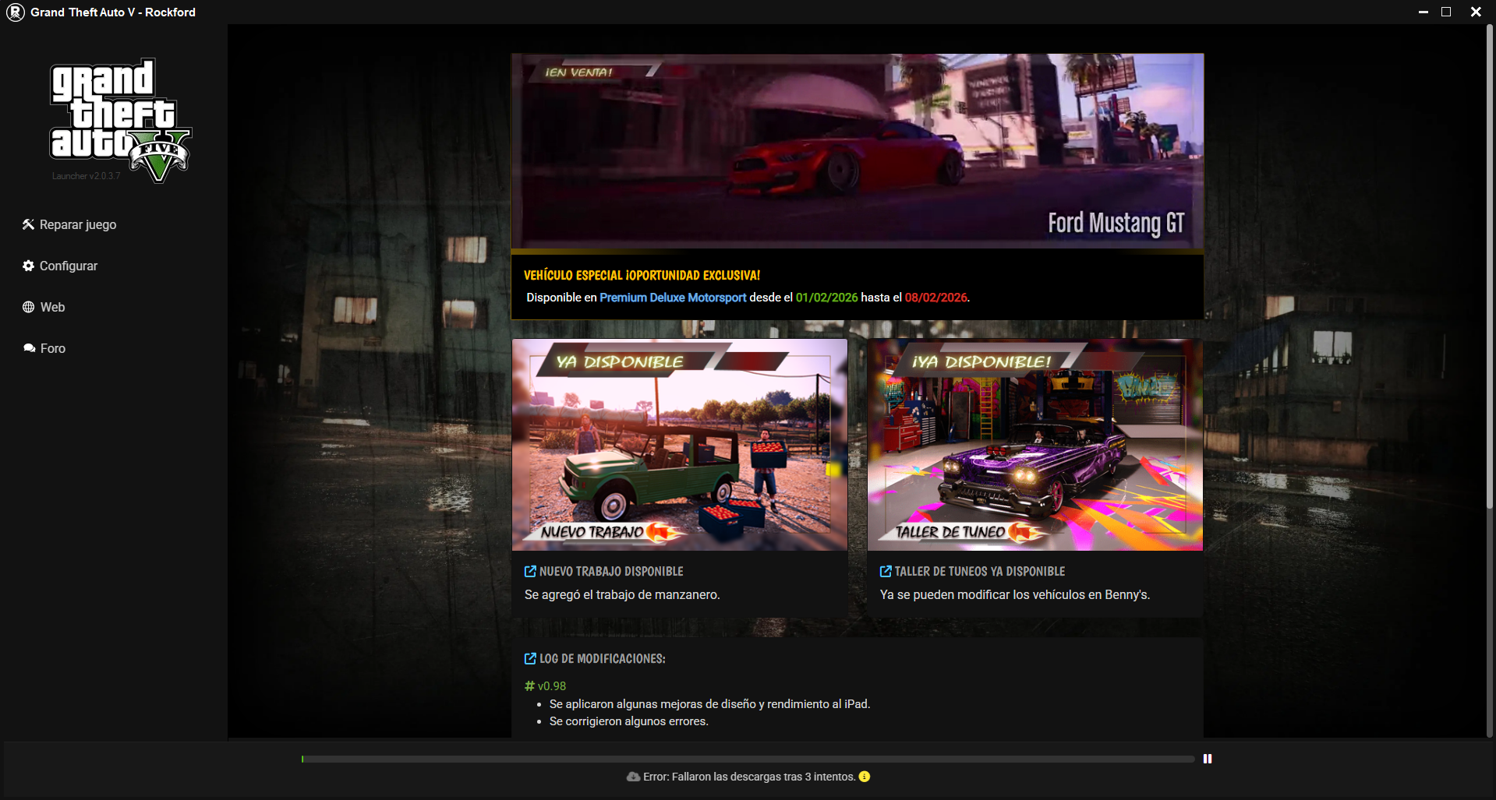The height and width of the screenshot is (800, 1496).
Task: Click external link icon next to Log de Modificaciones
Action: 530,659
